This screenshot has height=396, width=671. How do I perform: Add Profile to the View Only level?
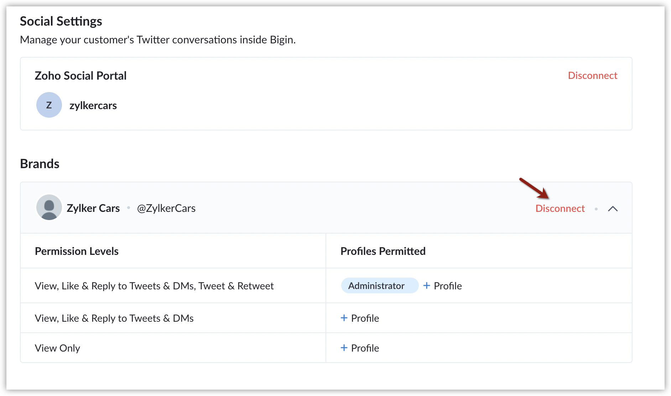point(360,348)
